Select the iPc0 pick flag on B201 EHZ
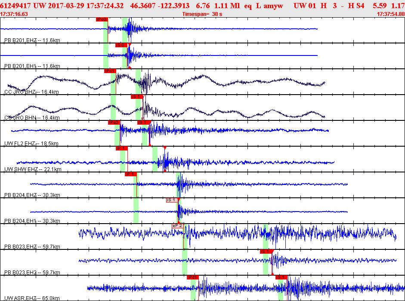The height and width of the screenshot is (301, 405). click(x=102, y=19)
